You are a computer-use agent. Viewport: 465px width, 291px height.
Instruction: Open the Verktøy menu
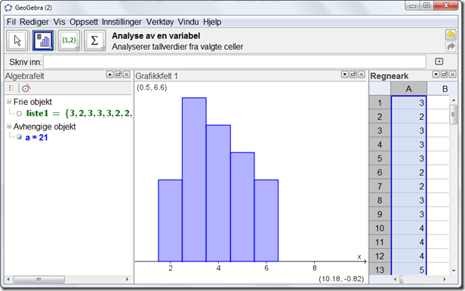(160, 22)
